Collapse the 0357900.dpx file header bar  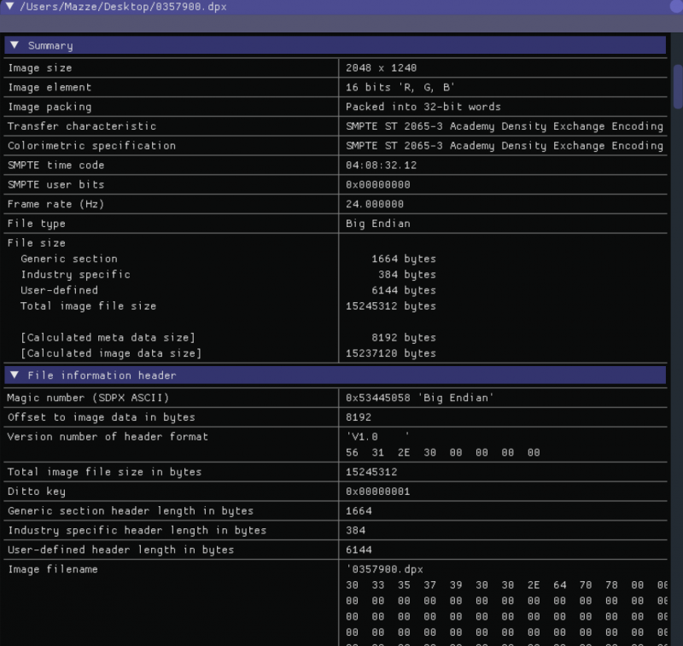9,6
